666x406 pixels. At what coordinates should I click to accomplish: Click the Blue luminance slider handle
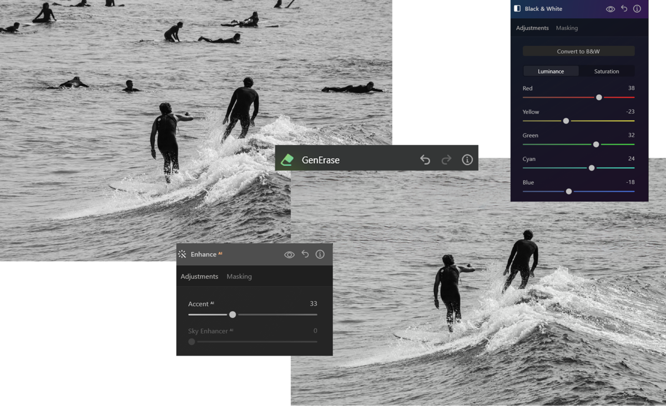(569, 192)
